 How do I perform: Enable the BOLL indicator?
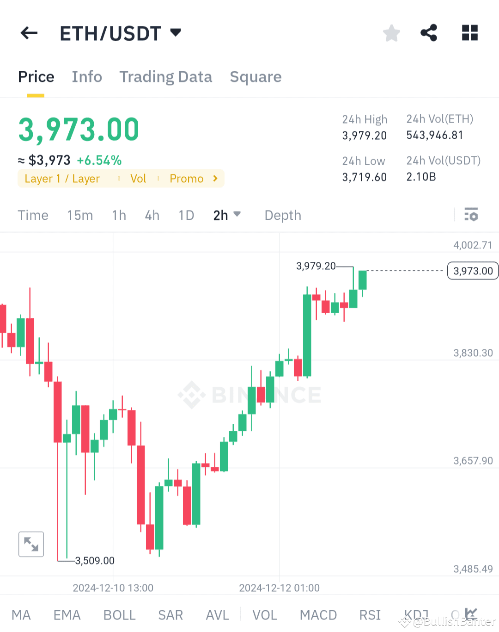[x=119, y=614]
